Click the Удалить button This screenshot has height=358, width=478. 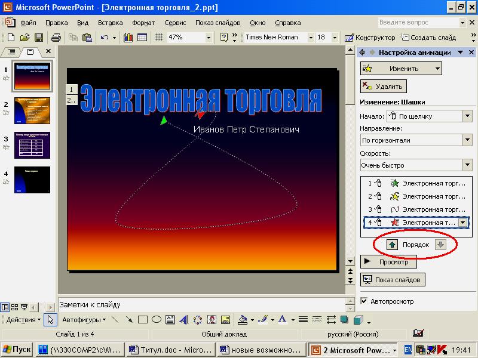click(384, 87)
